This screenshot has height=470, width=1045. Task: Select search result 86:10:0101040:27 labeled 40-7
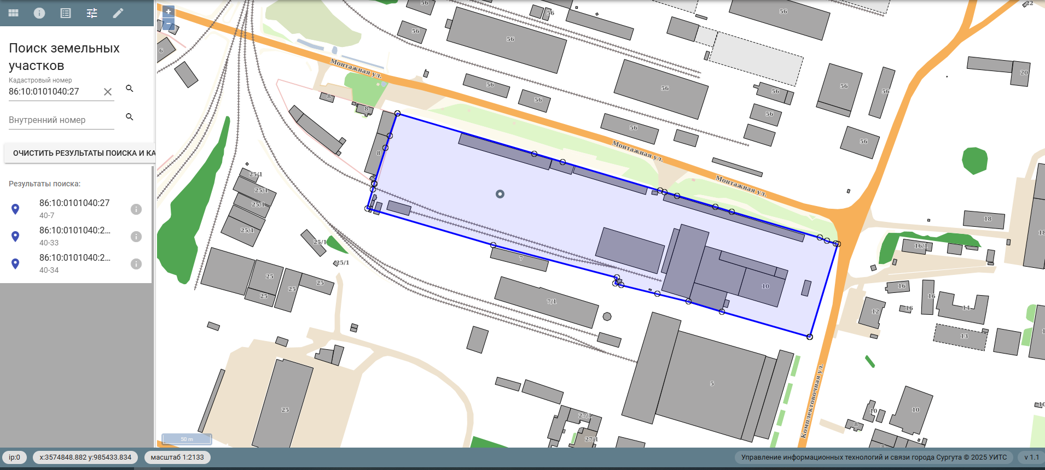point(74,208)
